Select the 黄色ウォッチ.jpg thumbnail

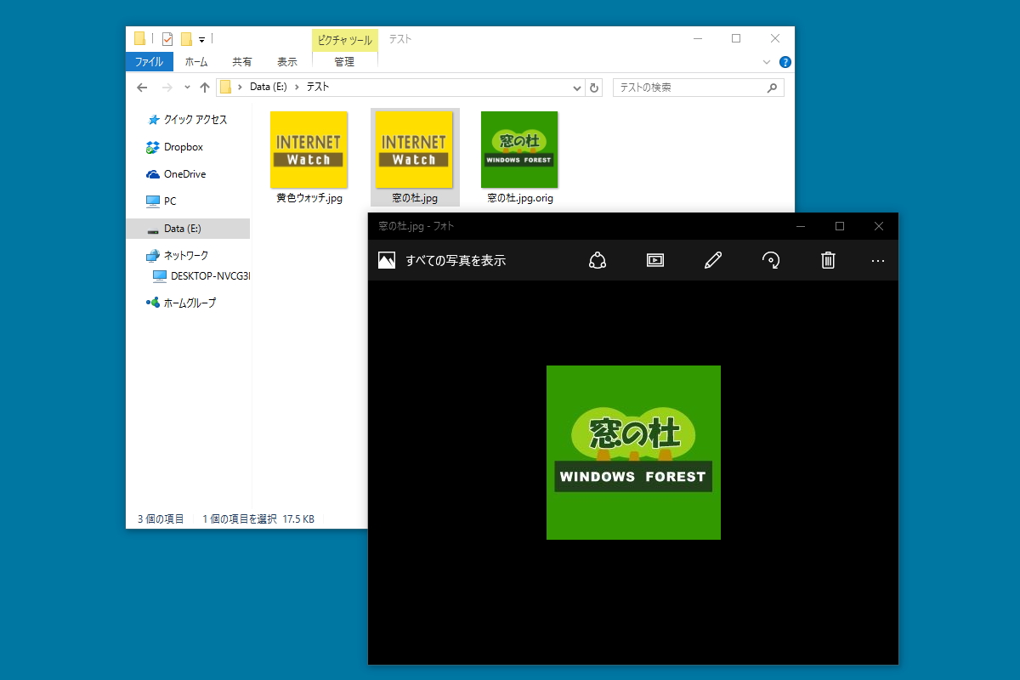point(308,150)
